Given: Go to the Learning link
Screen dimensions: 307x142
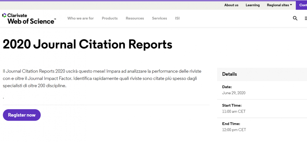Looking at the screenshot, I should point(252,5).
